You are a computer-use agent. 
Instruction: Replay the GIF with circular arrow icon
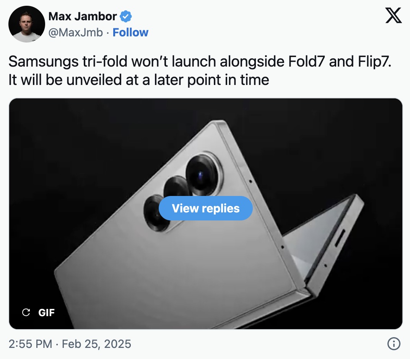pyautogui.click(x=26, y=312)
